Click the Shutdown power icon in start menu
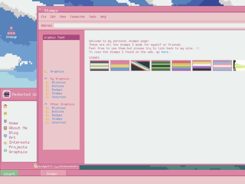Screen dimensions: 245x184 (57, 165)
